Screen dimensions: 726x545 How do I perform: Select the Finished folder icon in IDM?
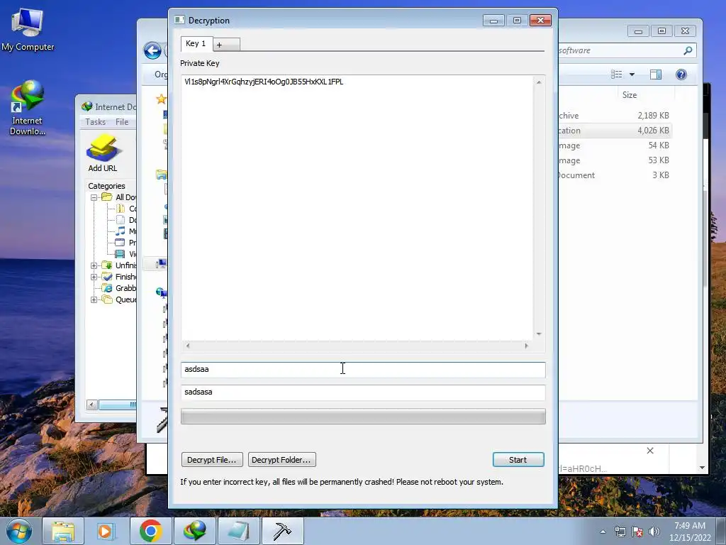[x=107, y=277]
